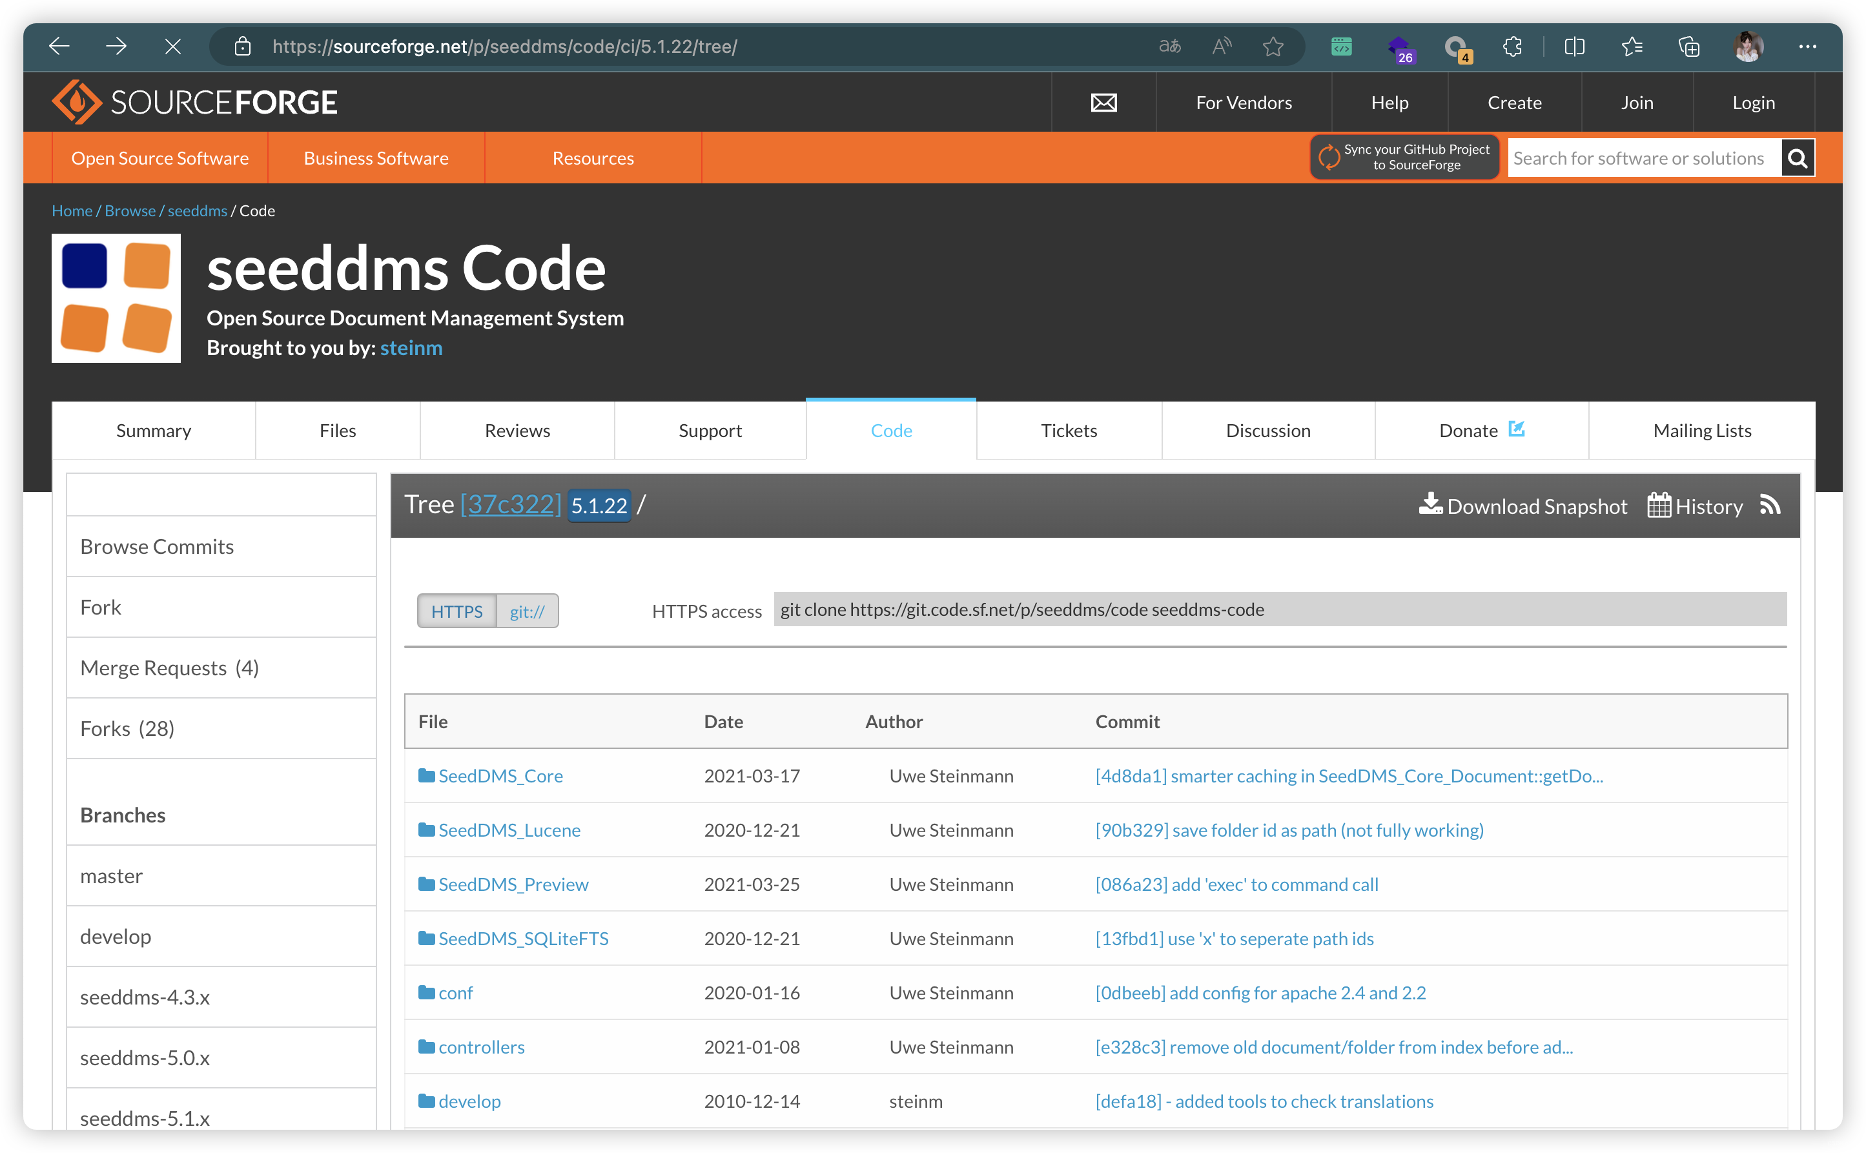Click the Login link
This screenshot has width=1866, height=1153.
1752,102
